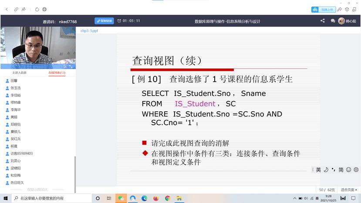Image resolution: width=361 pixels, height=203 pixels.
Task: Open WeChat from the taskbar
Action: 121,198
